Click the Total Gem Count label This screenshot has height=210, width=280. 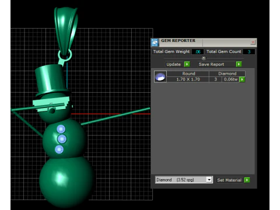tap(224, 51)
